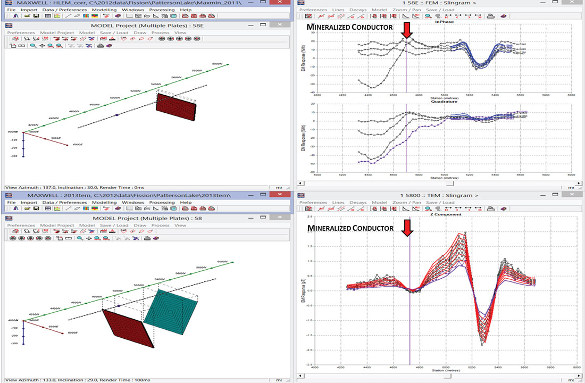Zoom magnifier icon in Model Project 58 window
Viewport: 585px width, 383px height.
tap(80, 238)
